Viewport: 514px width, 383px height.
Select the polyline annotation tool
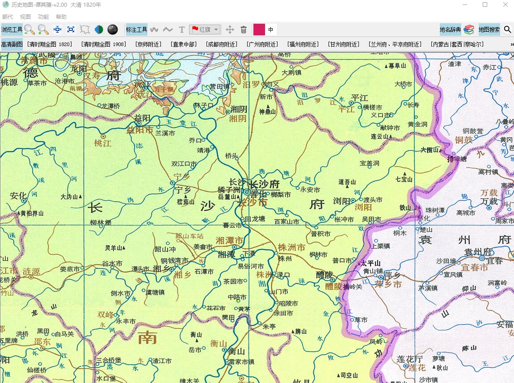tap(168, 30)
